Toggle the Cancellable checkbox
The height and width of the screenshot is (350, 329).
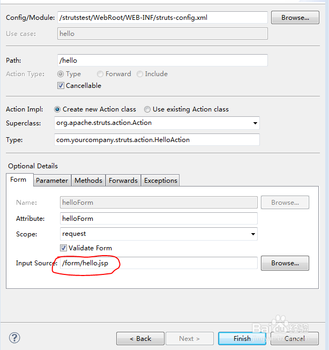(x=61, y=86)
